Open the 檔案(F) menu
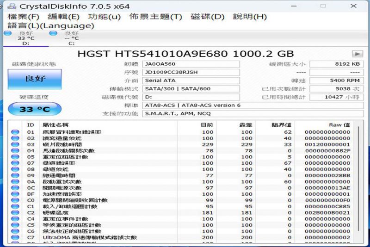The image size is (370, 247). coord(24,17)
